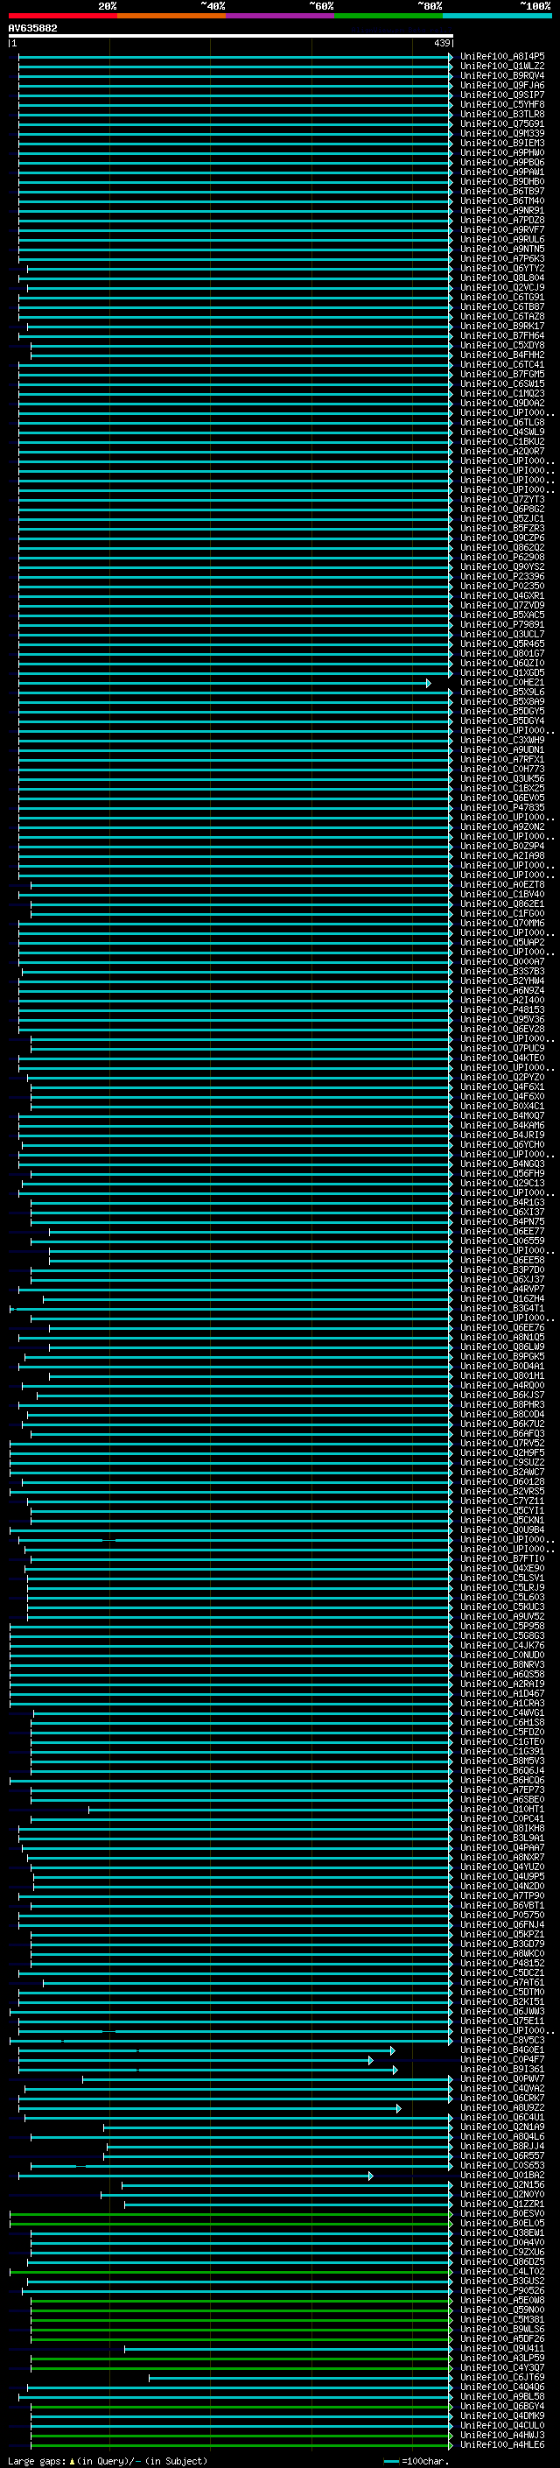The height and width of the screenshot is (2468, 560).
Task: Select the UniRef100_Q6YCH0 label
Action: pos(501,1145)
